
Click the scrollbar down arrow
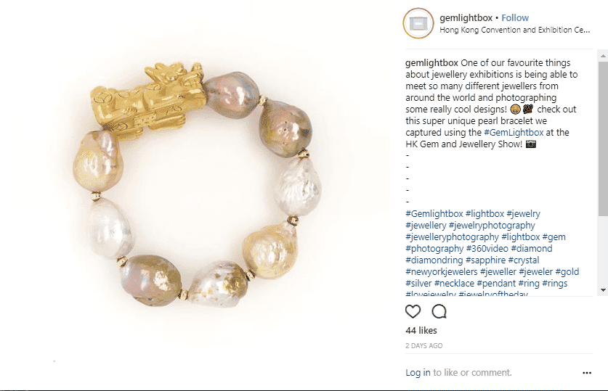point(603,290)
